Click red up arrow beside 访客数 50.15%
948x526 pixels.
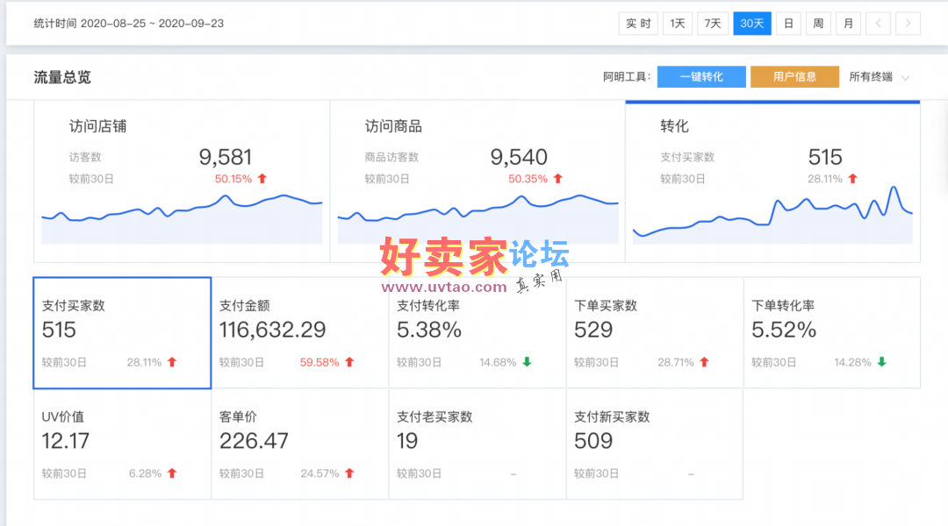pyautogui.click(x=262, y=179)
